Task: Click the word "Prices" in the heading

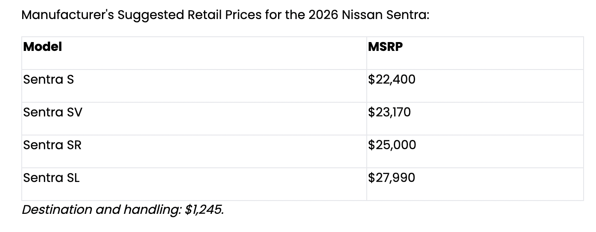Action: click(246, 15)
